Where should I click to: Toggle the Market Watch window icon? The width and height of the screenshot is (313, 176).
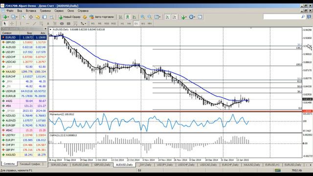click(24, 17)
